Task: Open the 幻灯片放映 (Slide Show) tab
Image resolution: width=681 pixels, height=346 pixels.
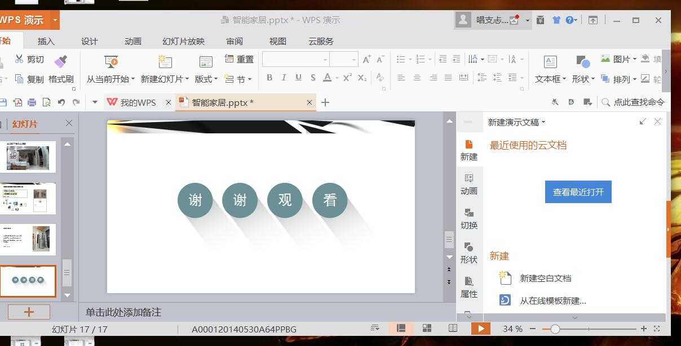Action: coord(183,41)
